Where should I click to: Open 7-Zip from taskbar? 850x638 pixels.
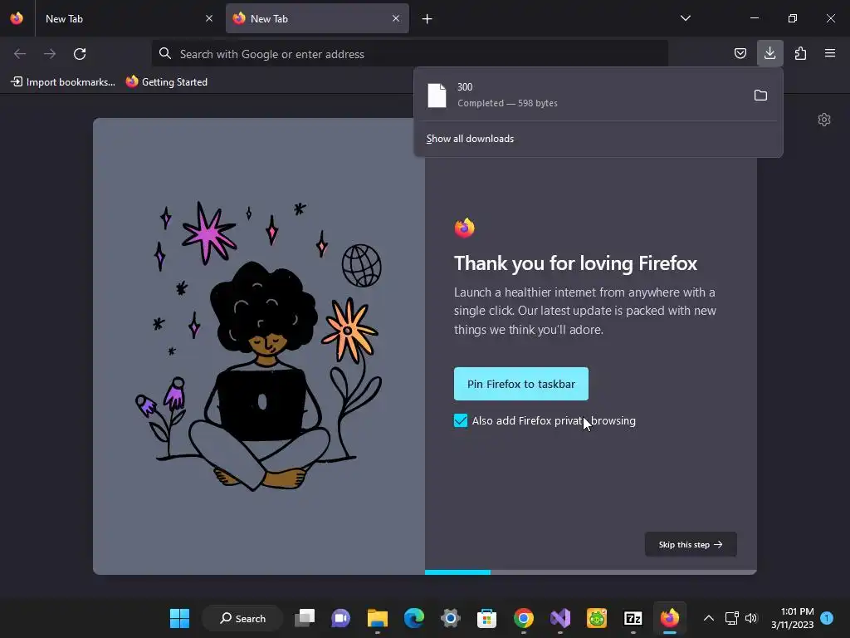coord(633,618)
